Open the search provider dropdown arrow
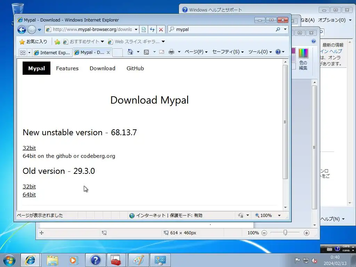 pyautogui.click(x=285, y=29)
